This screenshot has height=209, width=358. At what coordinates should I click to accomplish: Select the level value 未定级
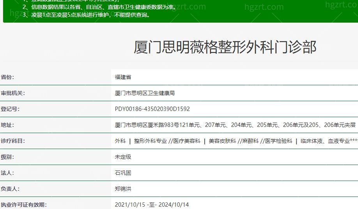coord(123,157)
